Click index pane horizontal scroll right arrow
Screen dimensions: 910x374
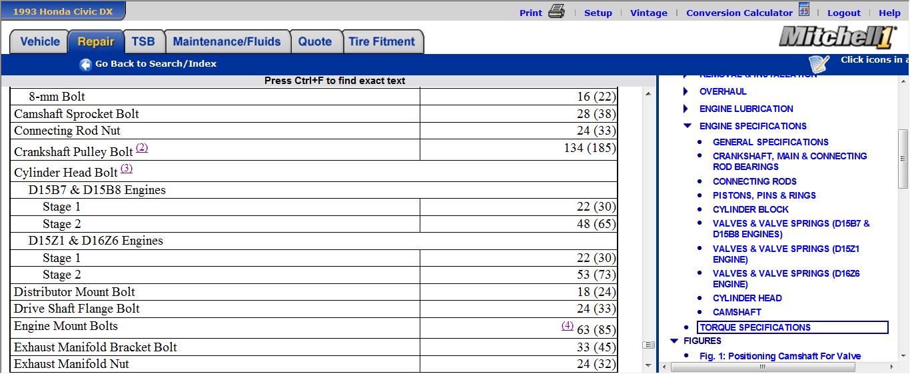(892, 367)
